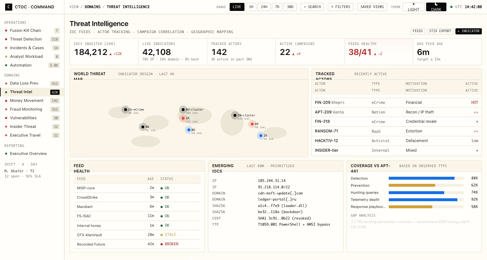Screen dimensions: 487x260
Task: Select the MISP-core feed row
Action: point(137,188)
